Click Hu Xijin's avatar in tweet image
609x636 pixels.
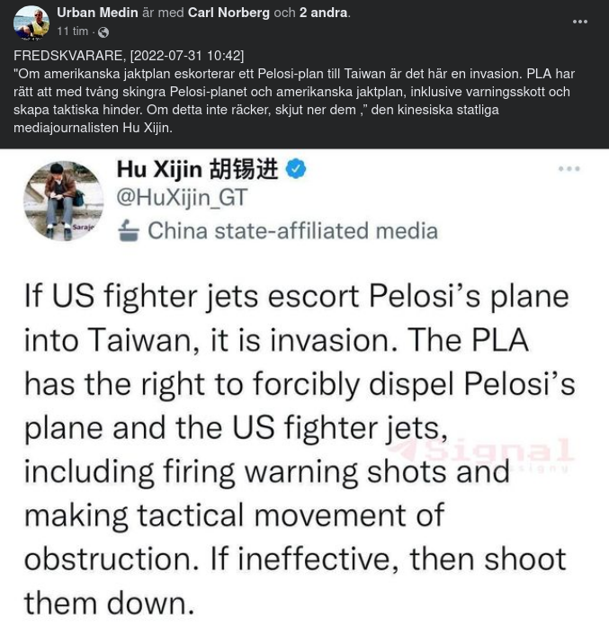tap(64, 201)
